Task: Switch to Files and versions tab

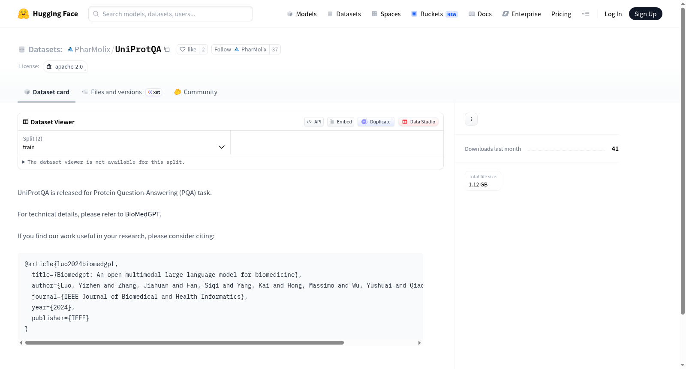Action: point(122,92)
